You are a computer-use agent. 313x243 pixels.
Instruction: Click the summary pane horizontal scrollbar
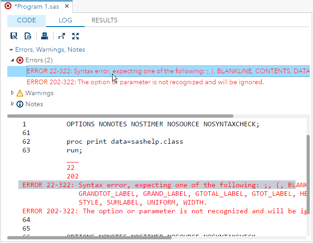click(119, 116)
